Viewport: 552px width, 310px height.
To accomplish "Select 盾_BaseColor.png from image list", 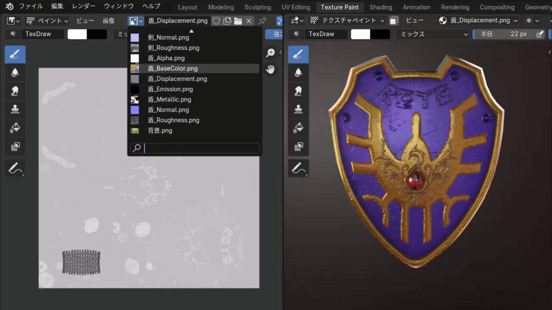I will pyautogui.click(x=194, y=68).
